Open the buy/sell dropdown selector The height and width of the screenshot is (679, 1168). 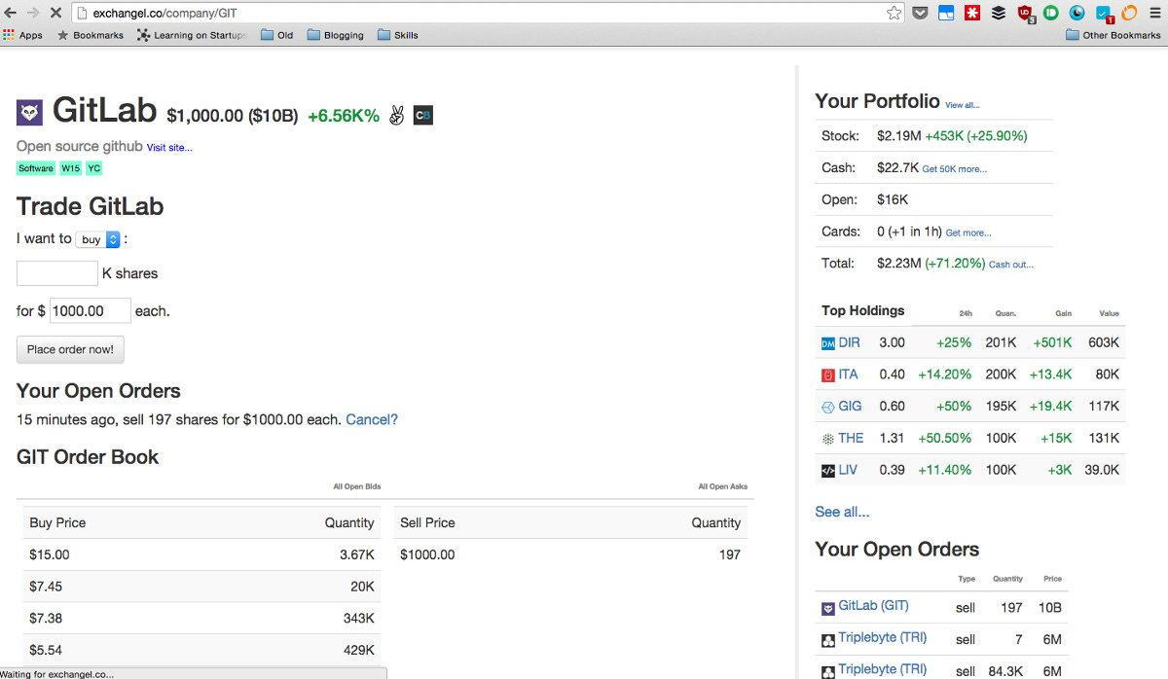(99, 239)
